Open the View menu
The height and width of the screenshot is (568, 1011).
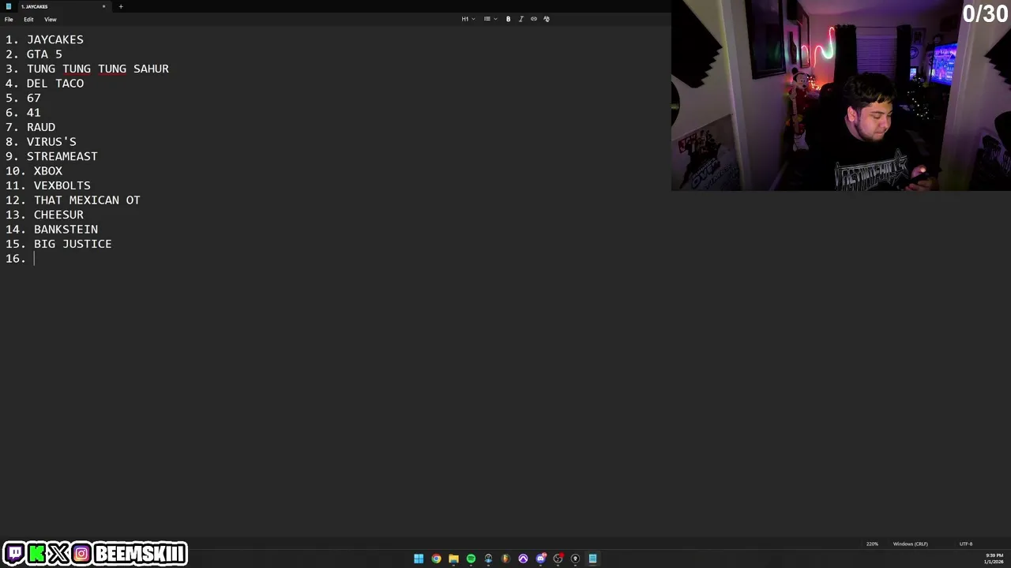50,19
